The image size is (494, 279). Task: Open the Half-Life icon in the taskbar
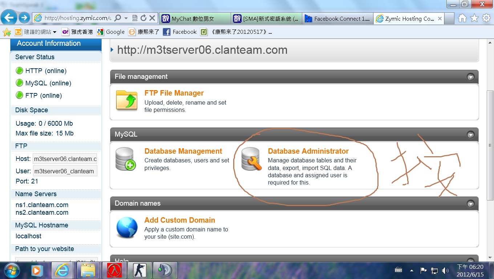(x=114, y=270)
